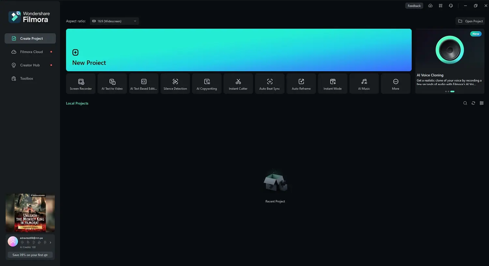Click the Open Project button
This screenshot has width=489, height=266.
click(x=470, y=21)
